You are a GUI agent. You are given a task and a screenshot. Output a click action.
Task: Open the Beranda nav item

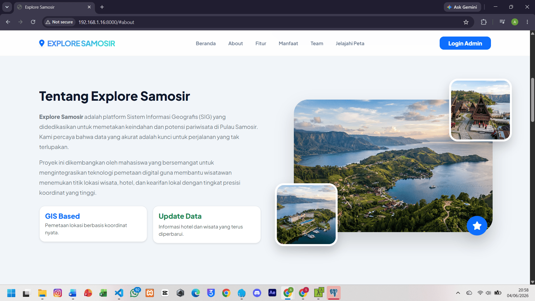(206, 44)
